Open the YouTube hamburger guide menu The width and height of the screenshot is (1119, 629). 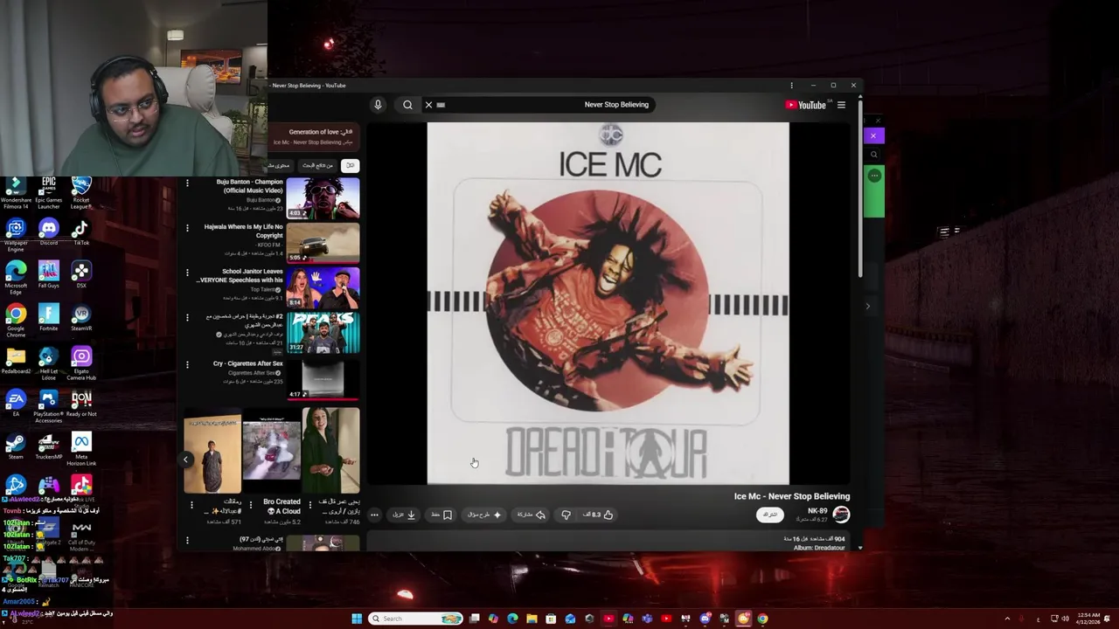(x=841, y=105)
